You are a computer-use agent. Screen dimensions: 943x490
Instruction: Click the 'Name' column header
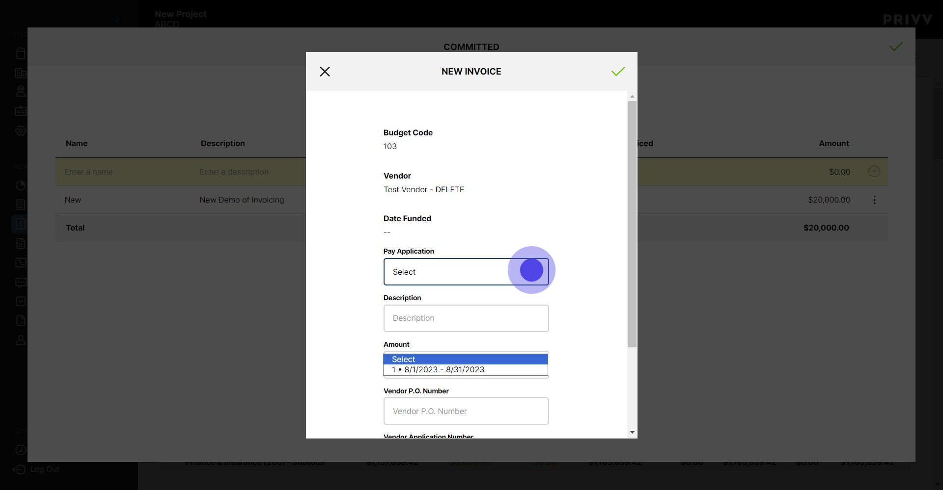coord(77,144)
